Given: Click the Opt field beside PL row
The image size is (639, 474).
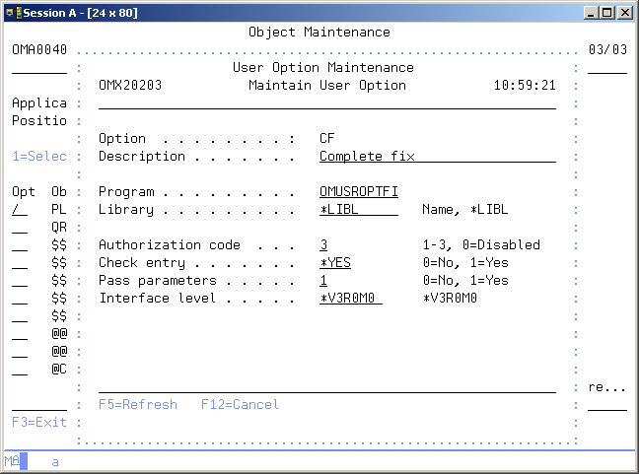Looking at the screenshot, I should pos(20,210).
